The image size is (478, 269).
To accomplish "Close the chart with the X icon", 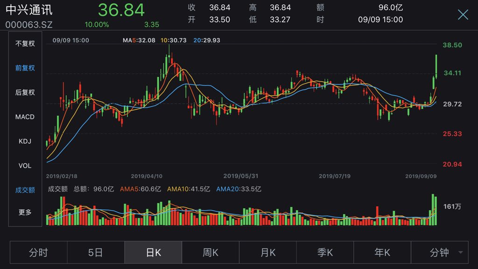I will tap(463, 14).
